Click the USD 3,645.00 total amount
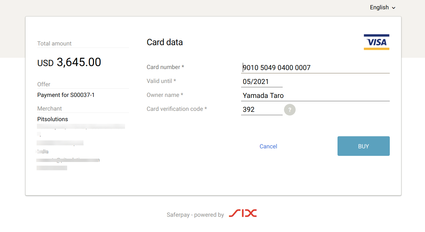This screenshot has height=232, width=425. tap(69, 62)
